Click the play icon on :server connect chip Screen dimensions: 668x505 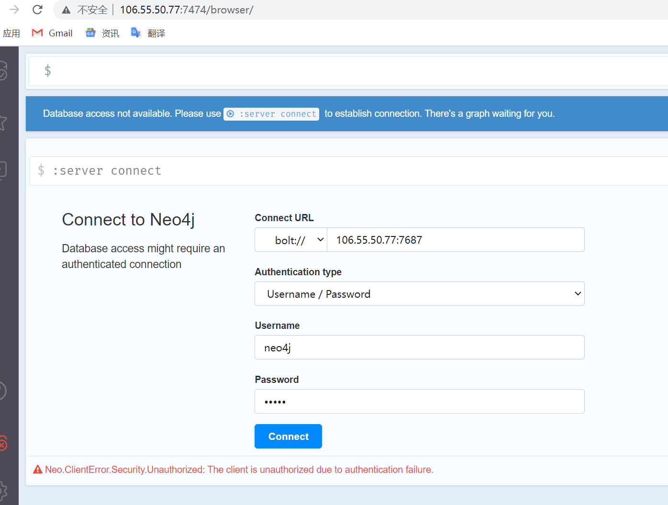(231, 114)
